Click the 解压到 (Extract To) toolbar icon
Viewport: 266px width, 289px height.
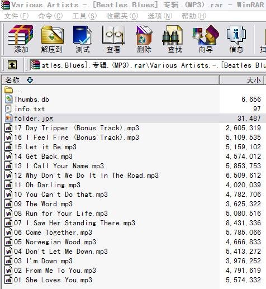tap(52, 39)
